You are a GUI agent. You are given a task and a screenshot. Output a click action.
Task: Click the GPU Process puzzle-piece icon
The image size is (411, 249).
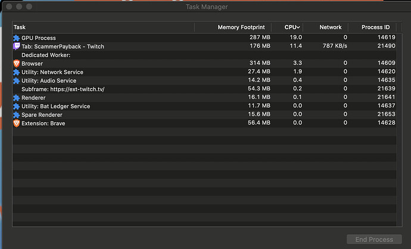(x=16, y=38)
